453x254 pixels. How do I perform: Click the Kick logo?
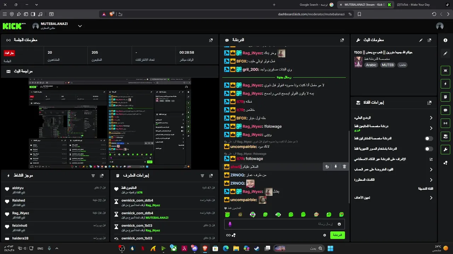(14, 26)
